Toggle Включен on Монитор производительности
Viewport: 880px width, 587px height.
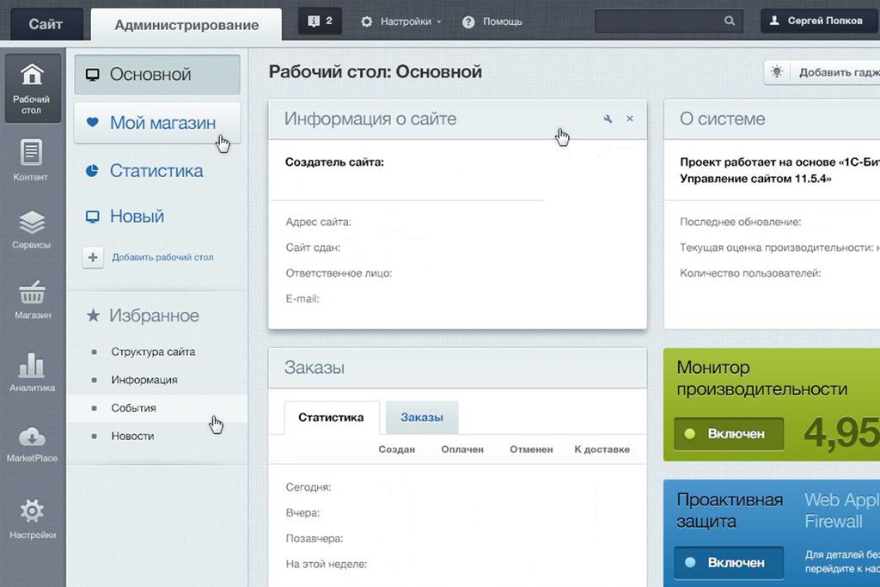tap(731, 433)
